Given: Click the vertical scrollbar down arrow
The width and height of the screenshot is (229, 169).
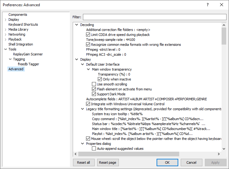Looking at the screenshot, I should (x=224, y=149).
